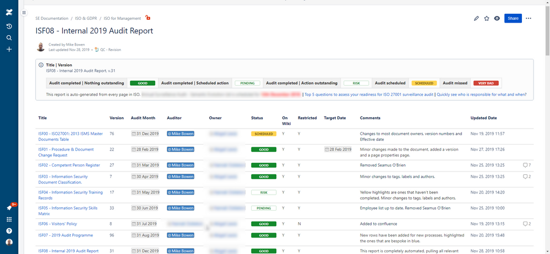
Task: Open ISF07 - 2019 Audit Programme
Action: (66, 235)
